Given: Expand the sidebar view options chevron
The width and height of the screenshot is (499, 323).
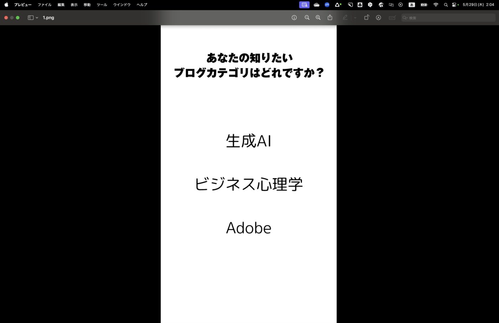Looking at the screenshot, I should pyautogui.click(x=37, y=17).
